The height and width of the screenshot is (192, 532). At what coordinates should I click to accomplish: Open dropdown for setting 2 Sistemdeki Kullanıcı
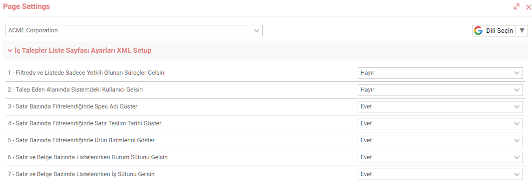pos(440,90)
